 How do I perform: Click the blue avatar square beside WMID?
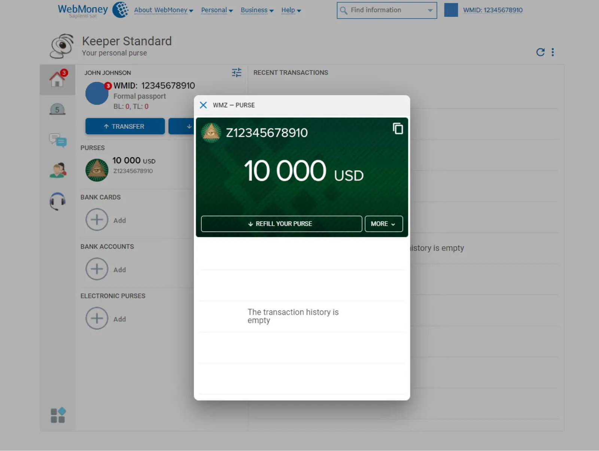pos(451,10)
